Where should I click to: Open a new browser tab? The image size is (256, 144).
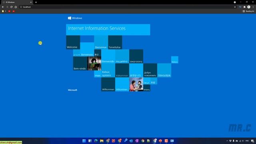tap(36, 2)
